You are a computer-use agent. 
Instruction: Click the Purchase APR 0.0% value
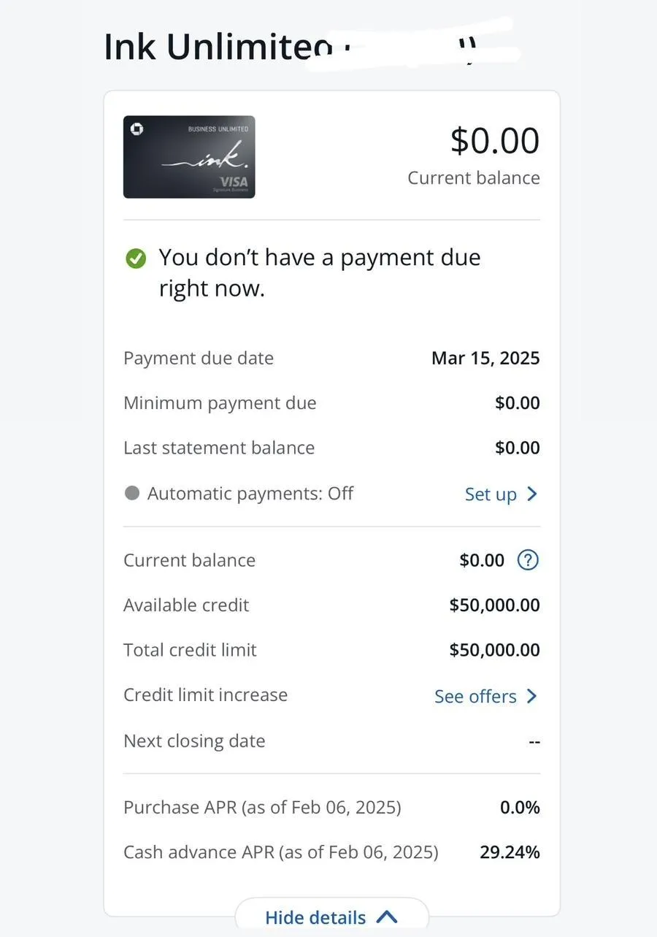[520, 807]
